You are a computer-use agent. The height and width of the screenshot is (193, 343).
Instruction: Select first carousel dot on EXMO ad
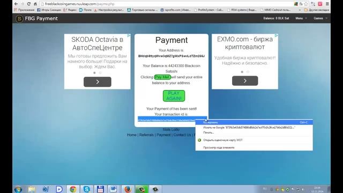[242, 72]
